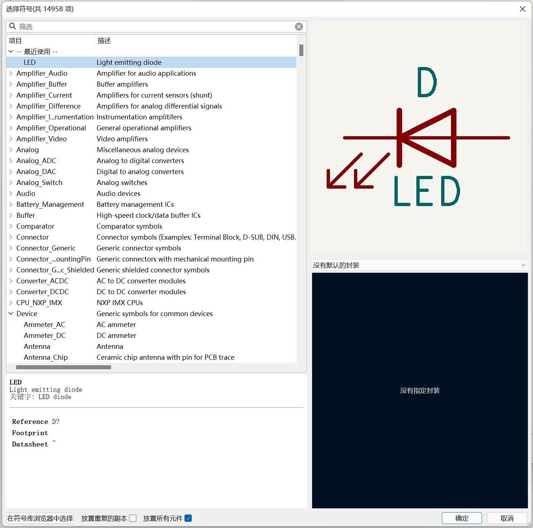This screenshot has width=533, height=528.
Task: Expand the Connector library
Action: (11, 237)
